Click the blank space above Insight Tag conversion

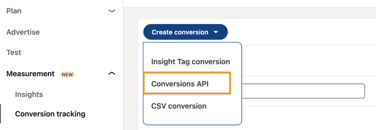(x=192, y=49)
